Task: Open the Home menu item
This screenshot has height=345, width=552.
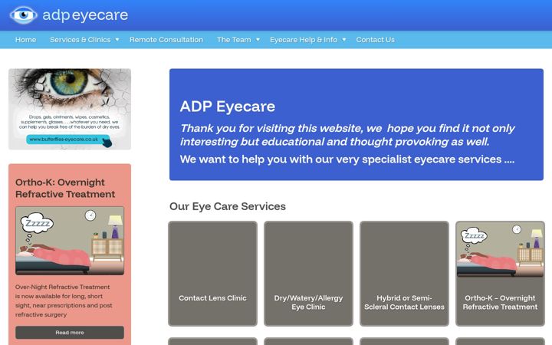Action: coord(26,40)
